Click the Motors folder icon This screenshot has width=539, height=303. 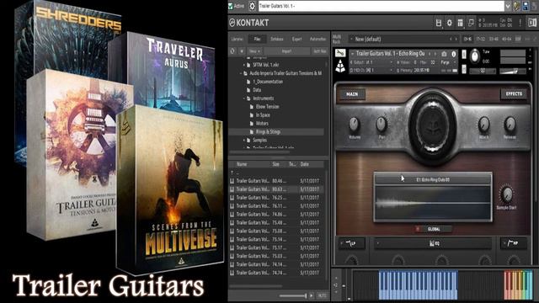click(x=252, y=124)
